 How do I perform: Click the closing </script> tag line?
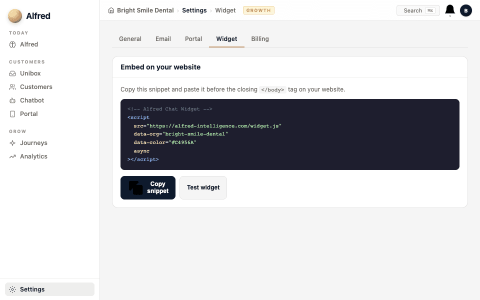pos(143,159)
